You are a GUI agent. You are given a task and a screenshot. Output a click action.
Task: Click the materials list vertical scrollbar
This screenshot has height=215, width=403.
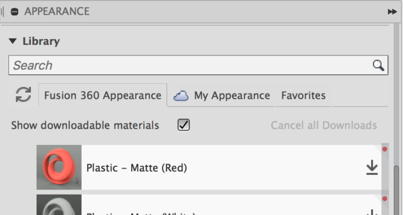397,188
